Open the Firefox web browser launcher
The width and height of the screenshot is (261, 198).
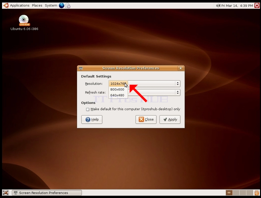pos(61,5)
